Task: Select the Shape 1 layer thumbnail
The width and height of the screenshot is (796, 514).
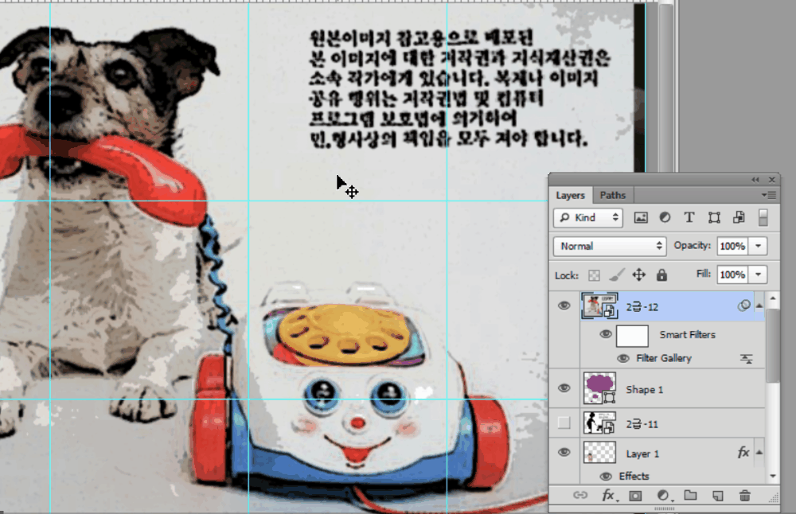Action: [599, 388]
